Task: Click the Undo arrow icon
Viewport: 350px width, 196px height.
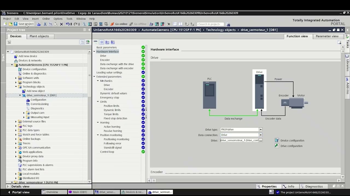Action: pos(68,24)
